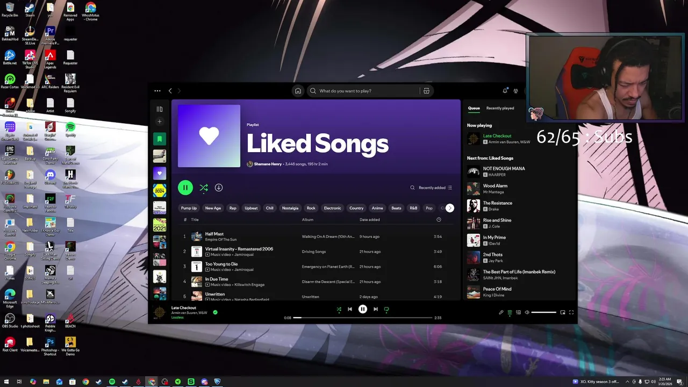
Task: Skip to the previous track
Action: click(350, 309)
